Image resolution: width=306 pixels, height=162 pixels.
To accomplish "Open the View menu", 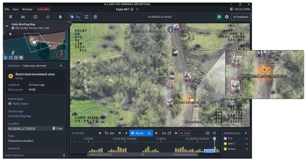I will 15,9.
